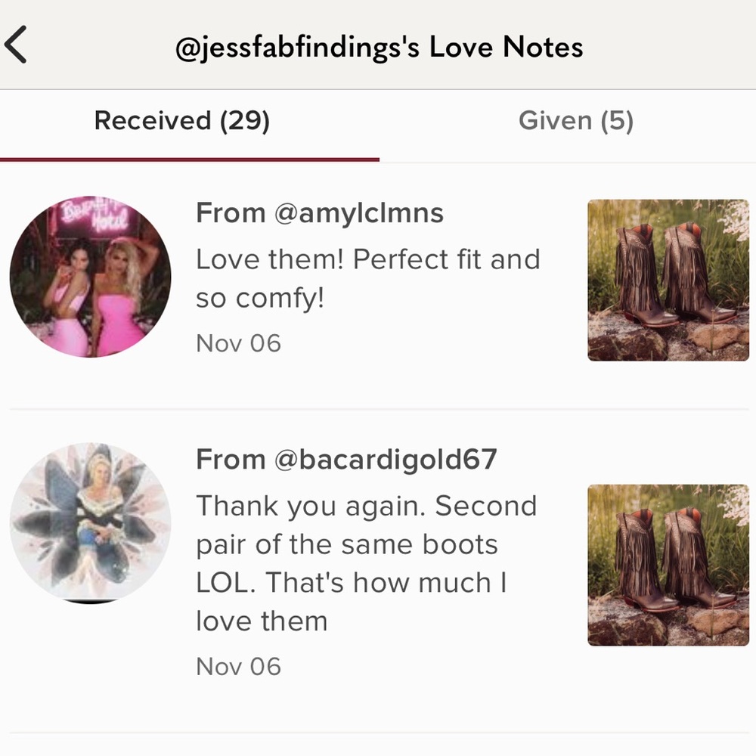View @amylclmns profile picture in pink dresses

click(x=90, y=277)
